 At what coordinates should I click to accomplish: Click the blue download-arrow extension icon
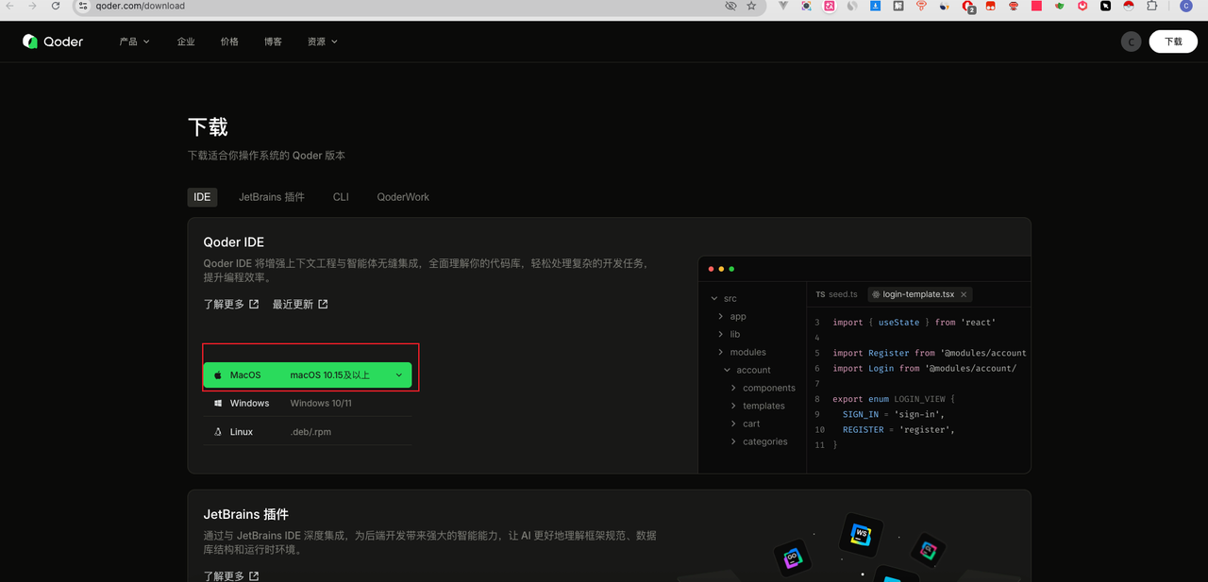[875, 6]
